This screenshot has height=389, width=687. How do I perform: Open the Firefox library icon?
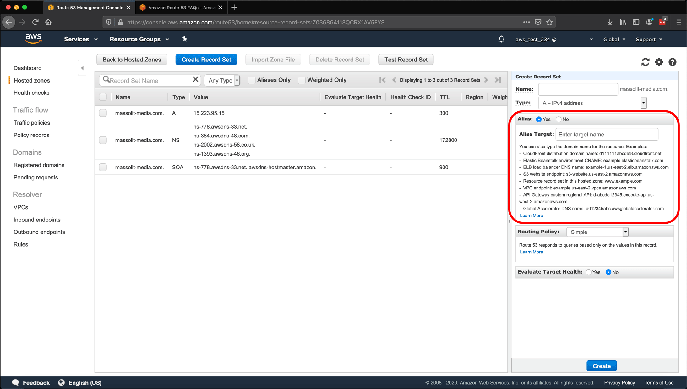(623, 22)
